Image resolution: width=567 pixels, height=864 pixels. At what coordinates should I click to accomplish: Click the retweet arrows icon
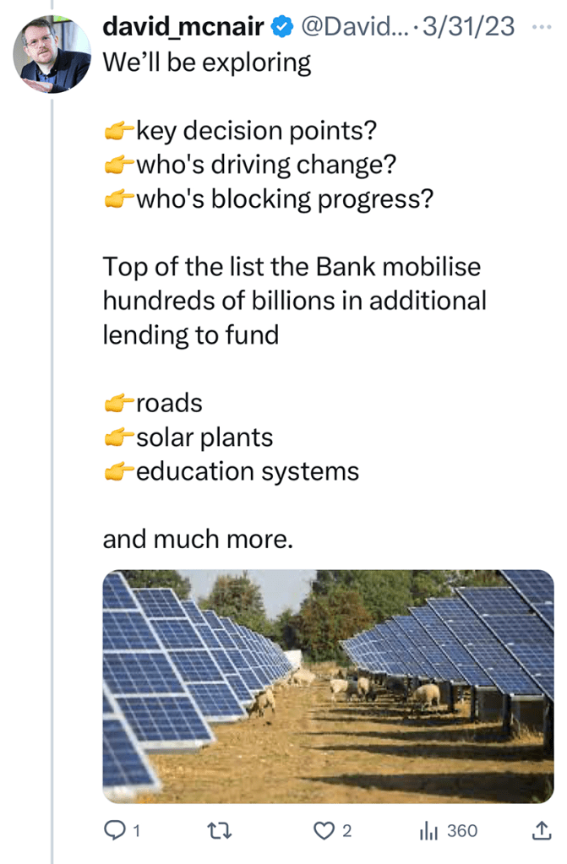click(x=220, y=831)
